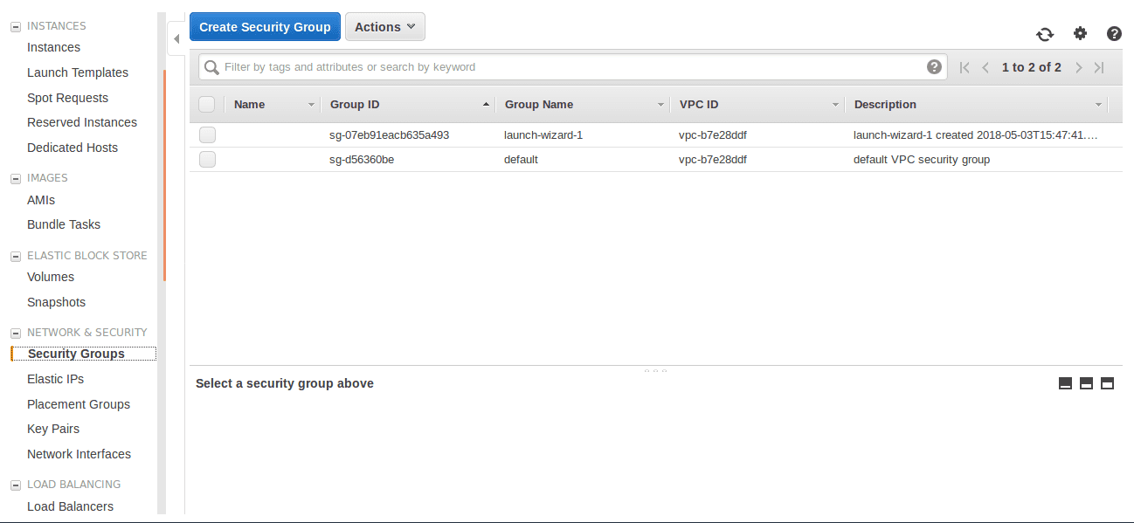Open Load Balancers in the sidebar
The width and height of the screenshot is (1134, 523).
70,506
